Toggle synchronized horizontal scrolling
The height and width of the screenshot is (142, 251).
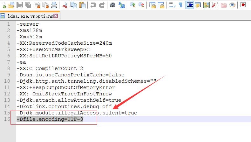click(x=161, y=5)
